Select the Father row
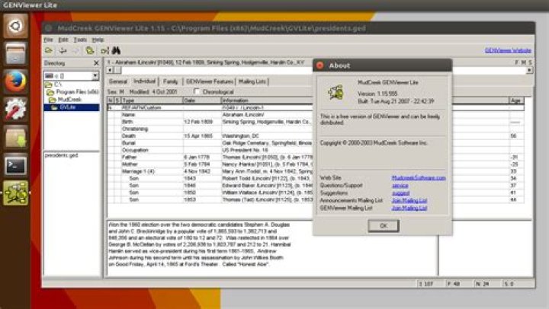Screen dimensions: 549x309 210,158
